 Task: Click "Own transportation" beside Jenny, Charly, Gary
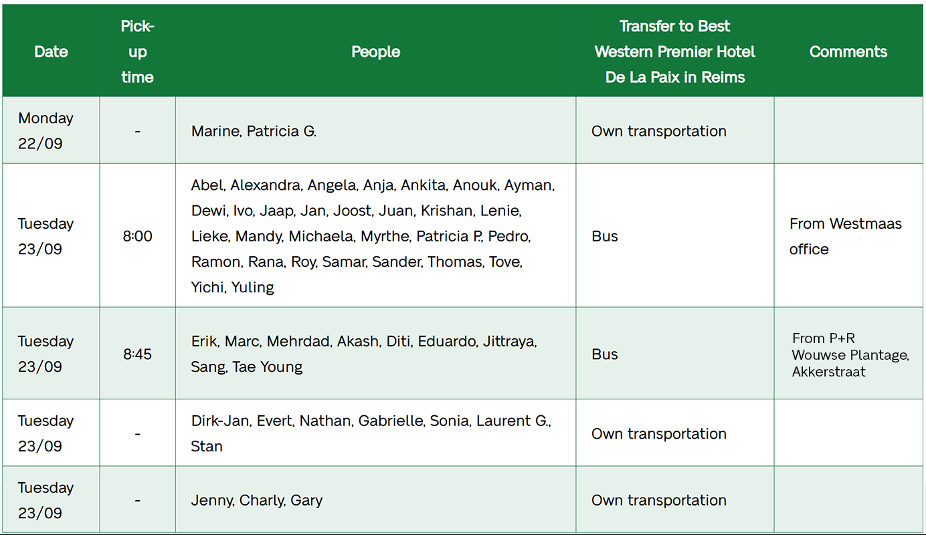658,500
